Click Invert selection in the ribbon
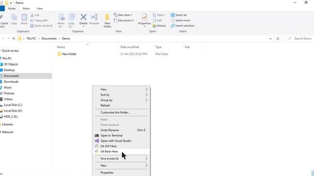The image size is (314, 176). point(183,26)
